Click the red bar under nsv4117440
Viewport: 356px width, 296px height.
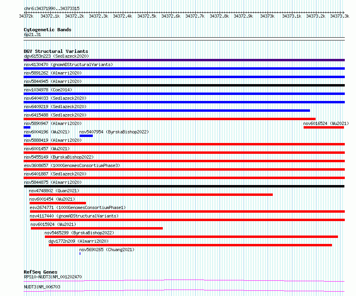pyautogui.click(x=187, y=220)
